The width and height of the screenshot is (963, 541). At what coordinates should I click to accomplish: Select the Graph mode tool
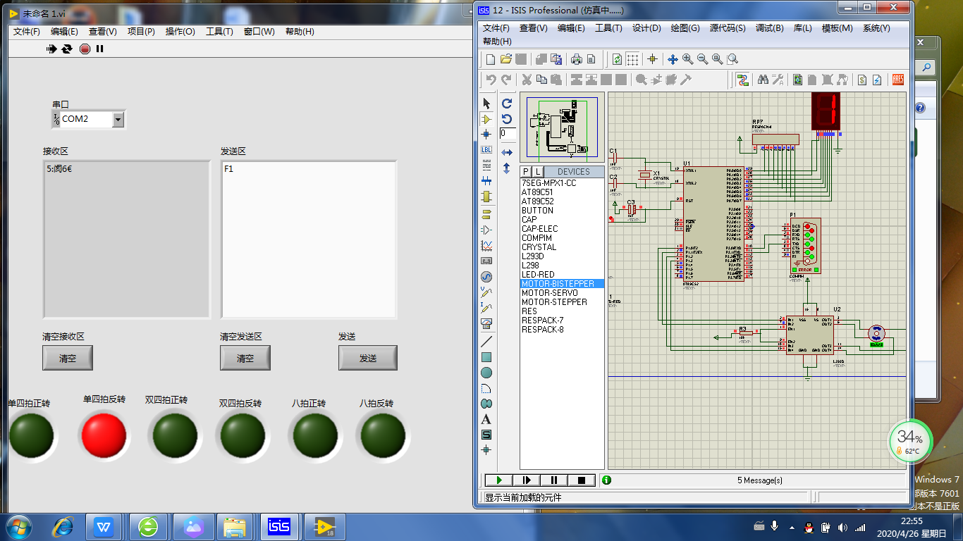tap(486, 245)
